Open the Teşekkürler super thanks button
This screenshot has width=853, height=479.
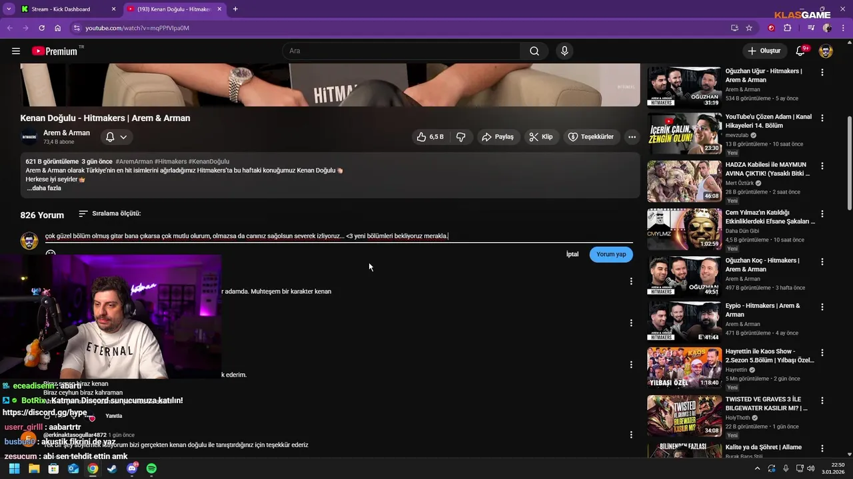tap(590, 137)
